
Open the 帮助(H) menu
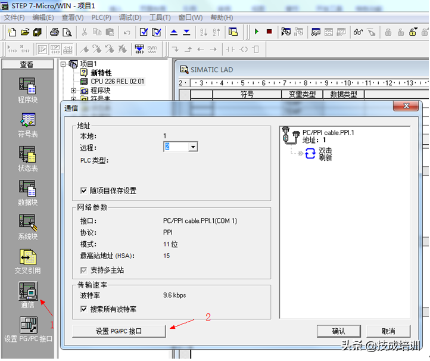click(222, 17)
